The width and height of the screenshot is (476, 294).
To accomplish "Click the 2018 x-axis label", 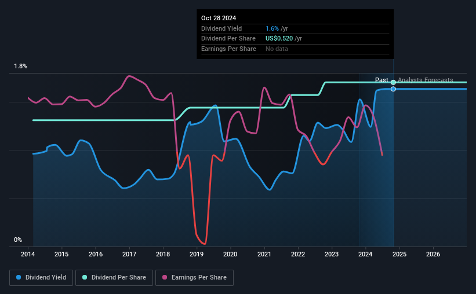I will [163, 254].
